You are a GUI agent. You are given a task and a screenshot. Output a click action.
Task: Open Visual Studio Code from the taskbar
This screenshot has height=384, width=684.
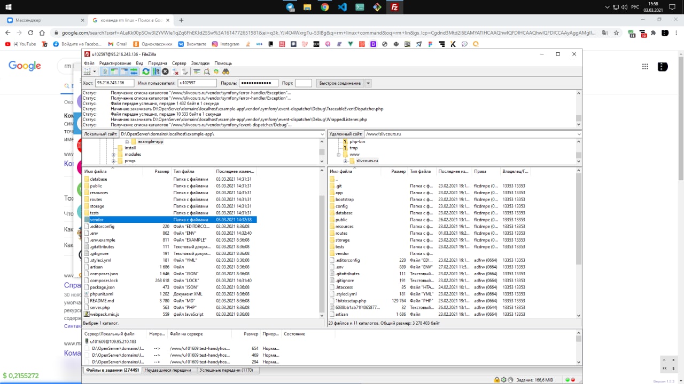pos(343,7)
